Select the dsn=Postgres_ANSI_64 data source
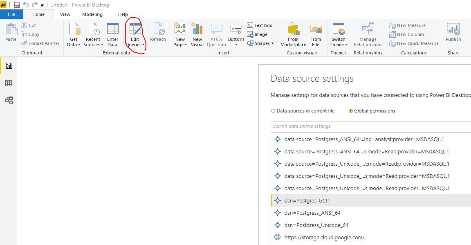 pos(371,213)
